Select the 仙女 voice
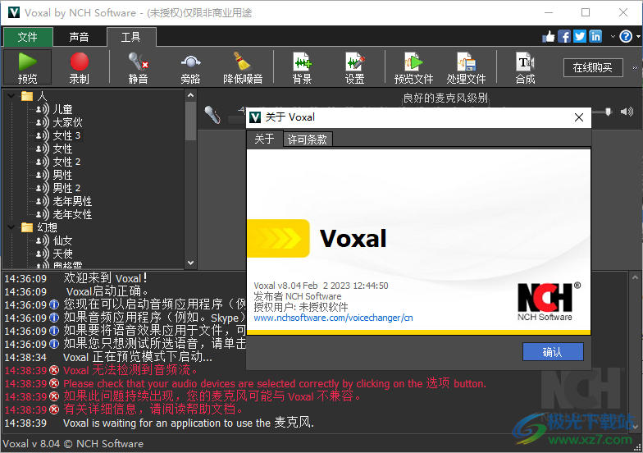 (x=62, y=241)
